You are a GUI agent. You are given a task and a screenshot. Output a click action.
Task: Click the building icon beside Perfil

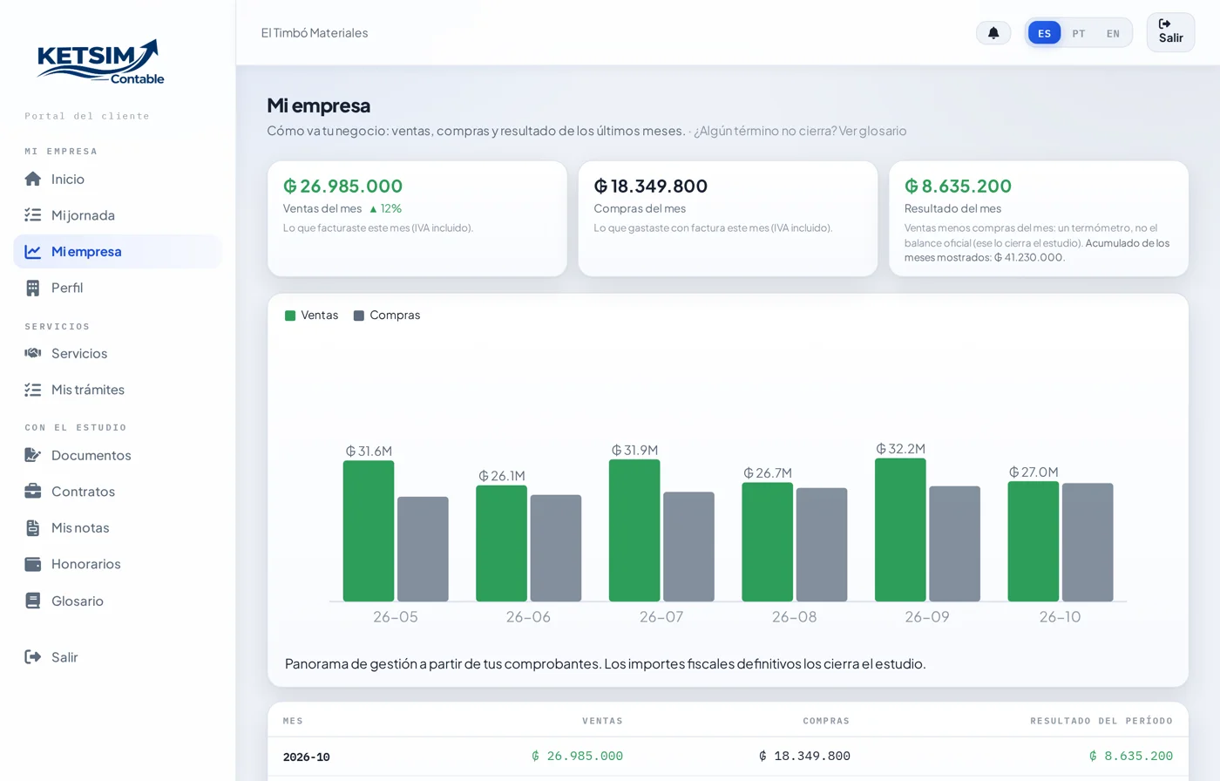pyautogui.click(x=33, y=288)
